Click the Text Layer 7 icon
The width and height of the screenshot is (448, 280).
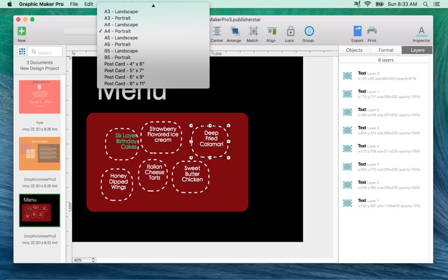(x=347, y=203)
